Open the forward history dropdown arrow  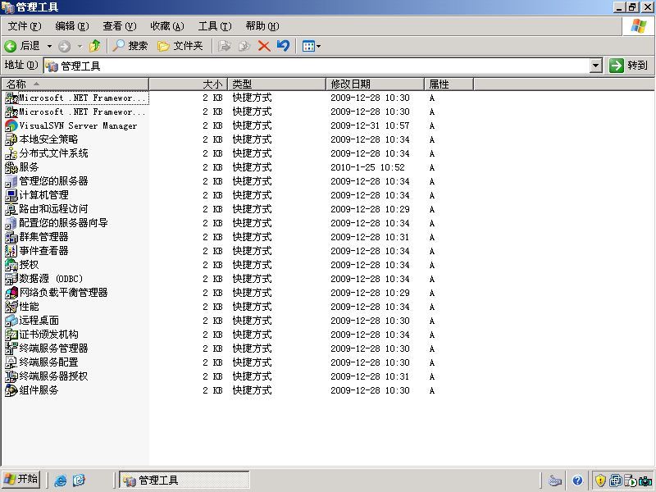pyautogui.click(x=80, y=46)
